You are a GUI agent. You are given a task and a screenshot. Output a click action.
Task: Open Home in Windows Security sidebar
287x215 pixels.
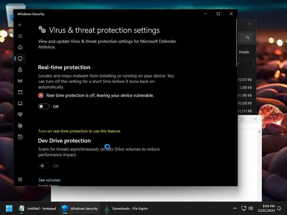point(20,47)
